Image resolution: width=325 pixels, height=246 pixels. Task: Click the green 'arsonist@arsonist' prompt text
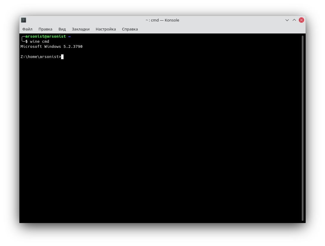tap(46, 36)
